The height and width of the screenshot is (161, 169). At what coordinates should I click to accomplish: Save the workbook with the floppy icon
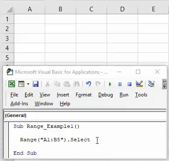tap(36, 84)
